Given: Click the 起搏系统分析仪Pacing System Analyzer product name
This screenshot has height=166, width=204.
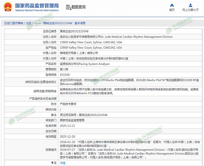Looking at the screenshot, I should [x=85, y=64].
